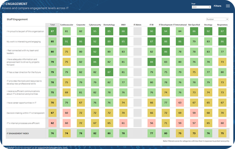Image resolution: width=235 pixels, height=149 pixels.
Task: Open the Function selector dropdown
Action: coord(217,19)
